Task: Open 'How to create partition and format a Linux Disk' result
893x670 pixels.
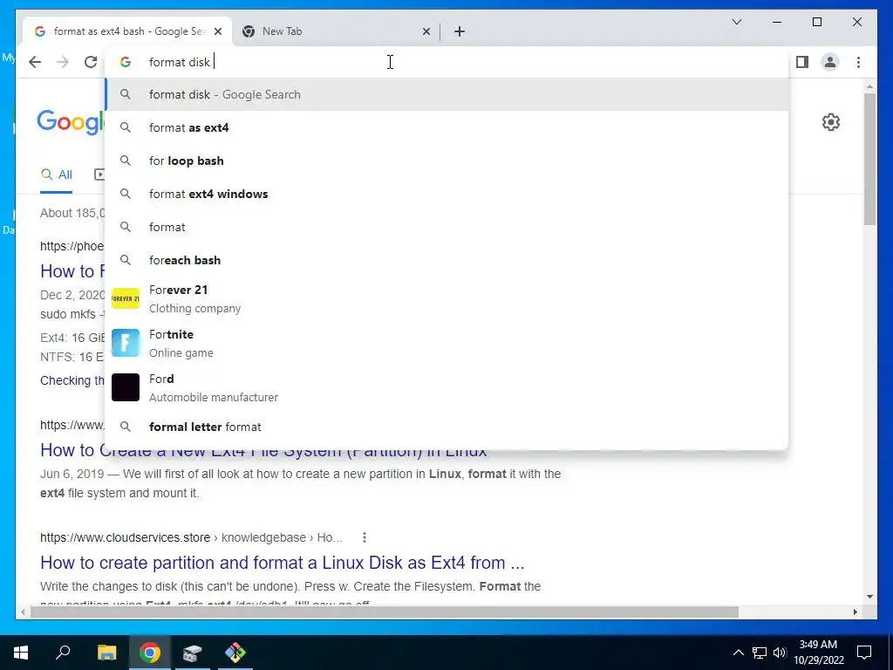Action: 282,563
